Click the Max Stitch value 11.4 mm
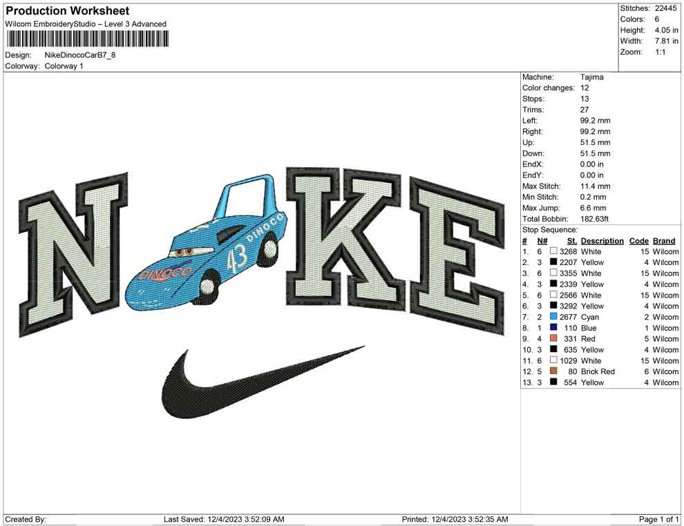684x526 pixels. 595,186
